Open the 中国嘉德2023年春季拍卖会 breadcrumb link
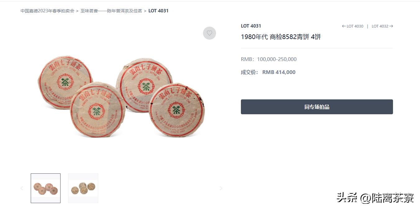Viewport: 420px width, 209px height. 47,11
